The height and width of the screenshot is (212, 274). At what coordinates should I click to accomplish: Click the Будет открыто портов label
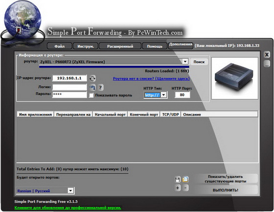tap(38, 177)
